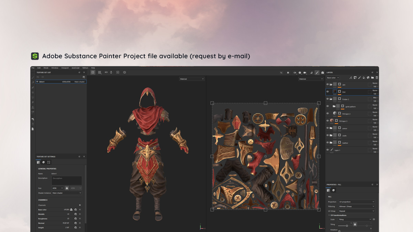Delete the selected layer with trash icon
This screenshot has height=232, width=413.
pyautogui.click(x=377, y=78)
